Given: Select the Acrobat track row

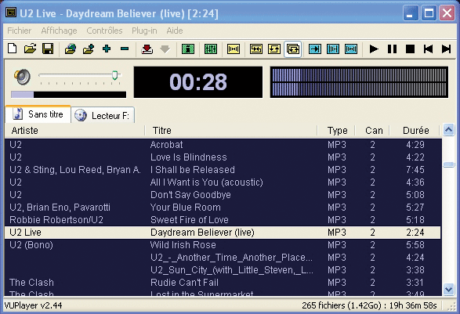Looking at the screenshot, I should [223, 145].
